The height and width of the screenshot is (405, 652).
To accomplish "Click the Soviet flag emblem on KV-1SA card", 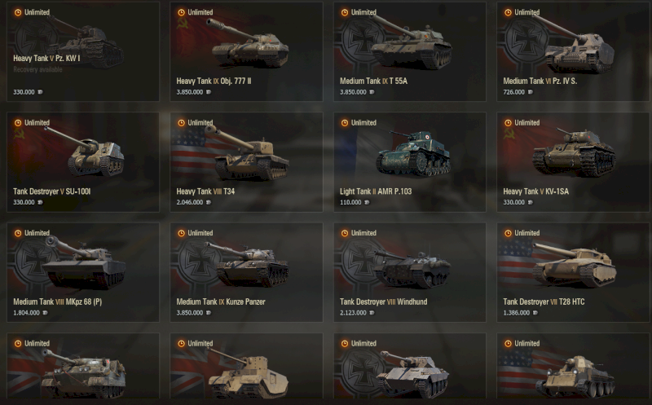I will [509, 134].
